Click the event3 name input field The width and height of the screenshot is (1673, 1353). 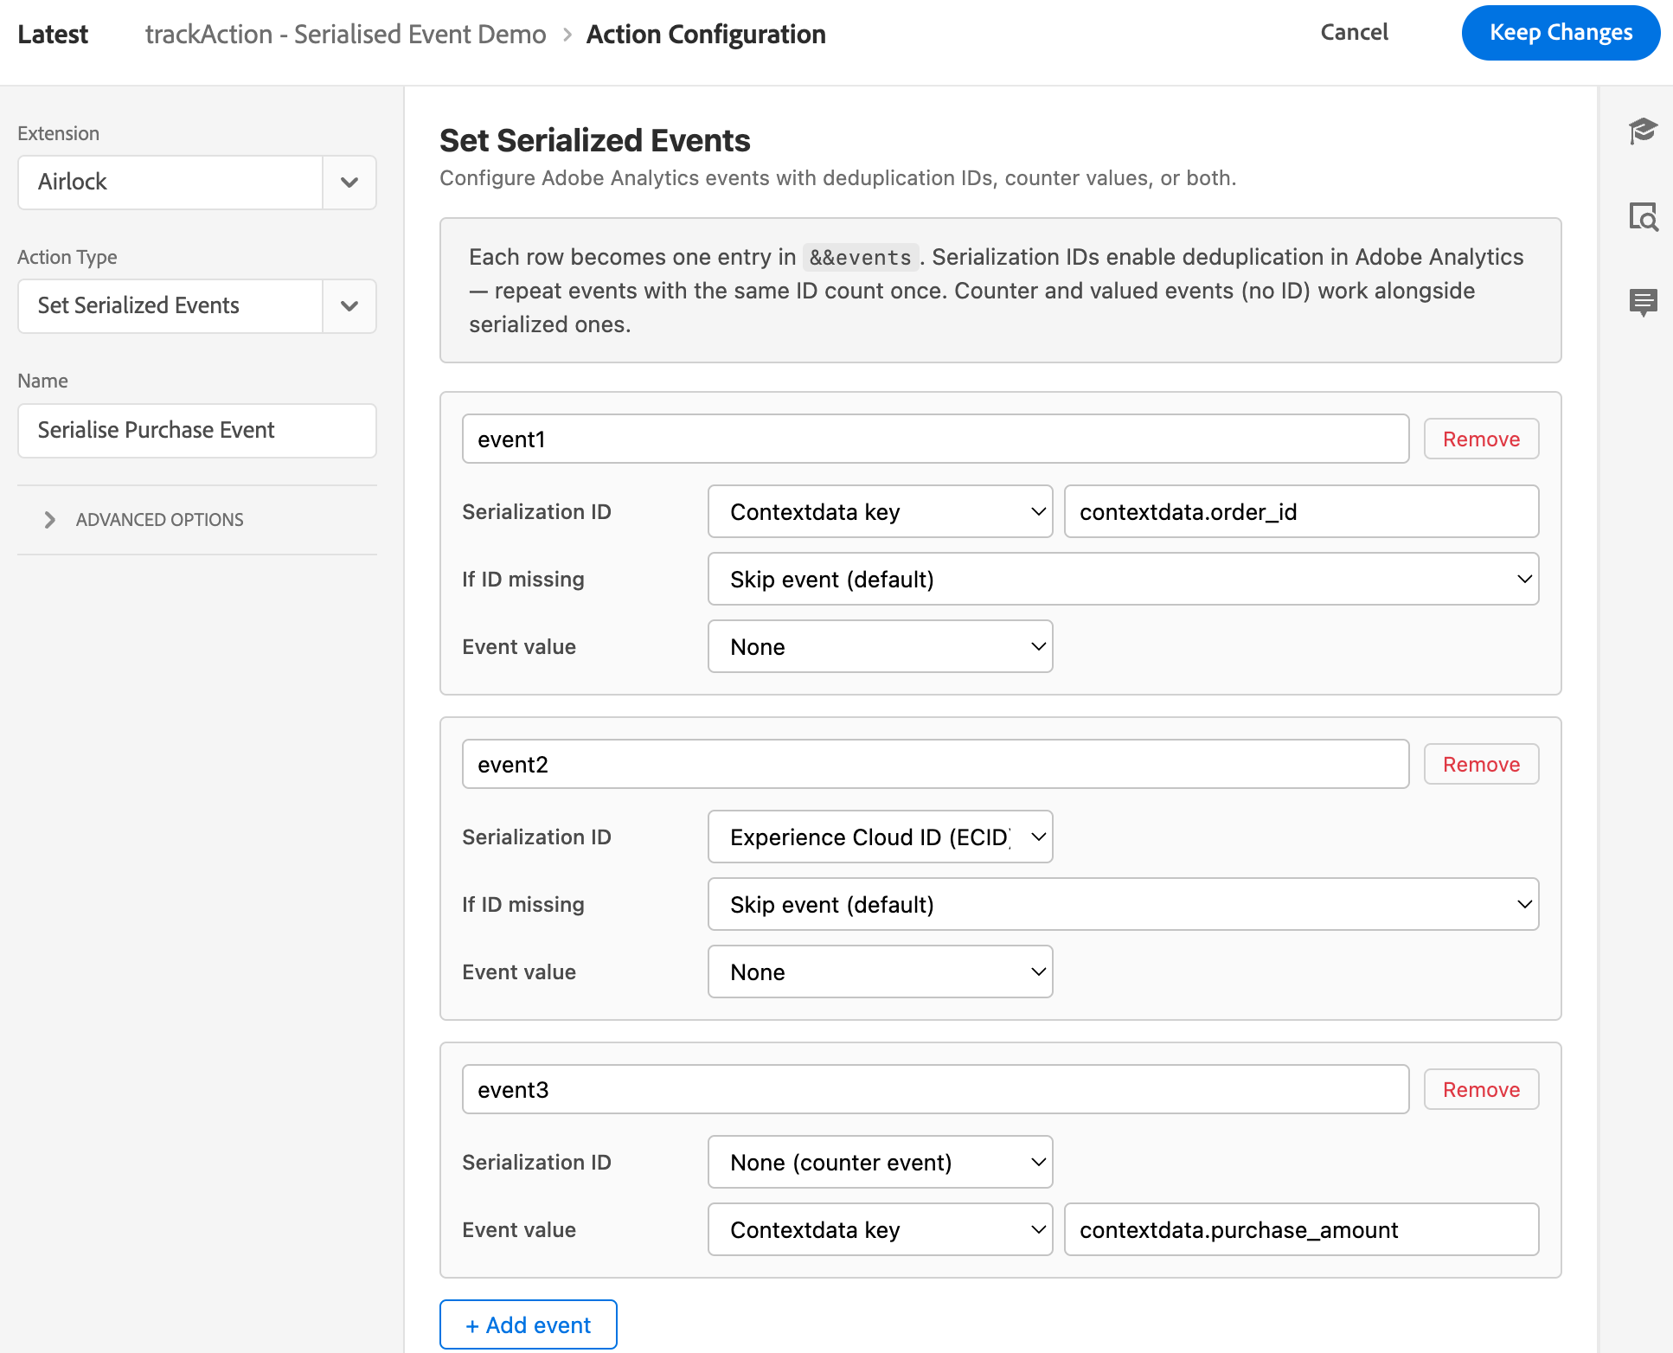pyautogui.click(x=935, y=1089)
